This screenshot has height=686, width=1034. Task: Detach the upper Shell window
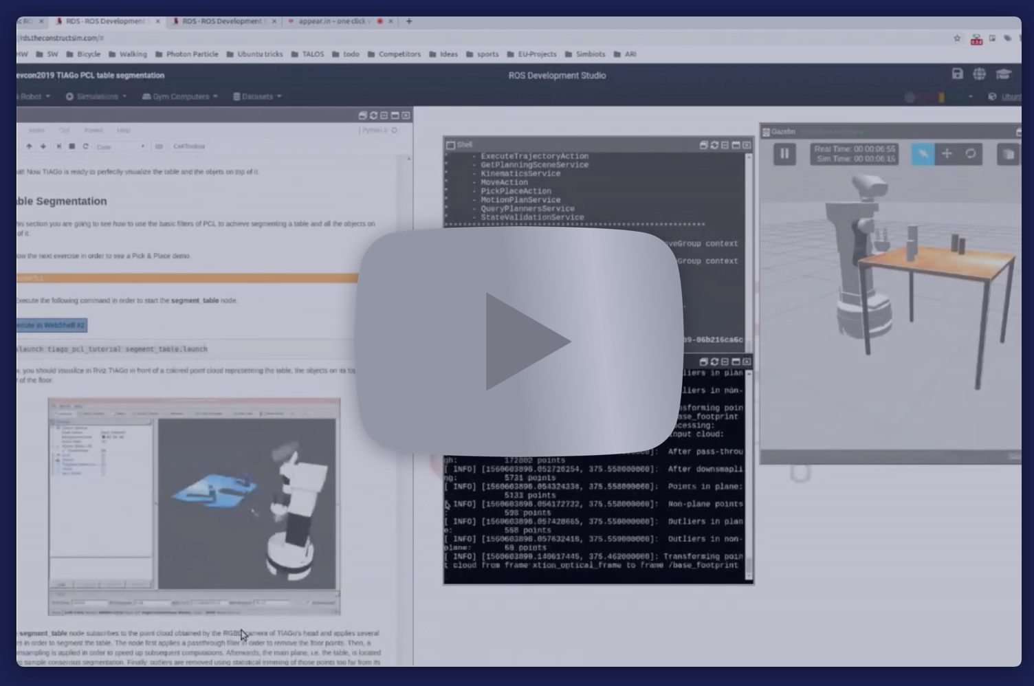coord(703,145)
